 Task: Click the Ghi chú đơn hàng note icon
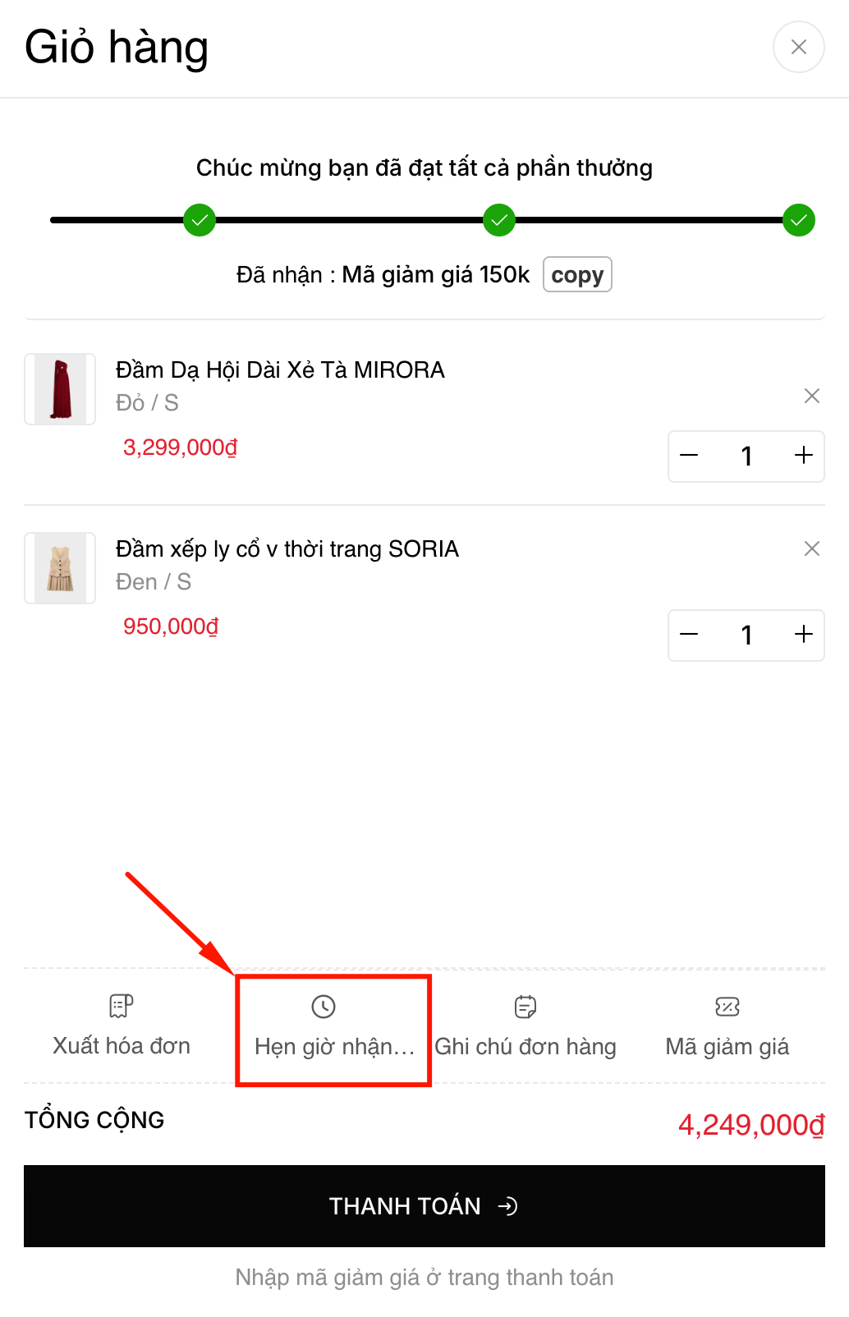pos(525,1007)
